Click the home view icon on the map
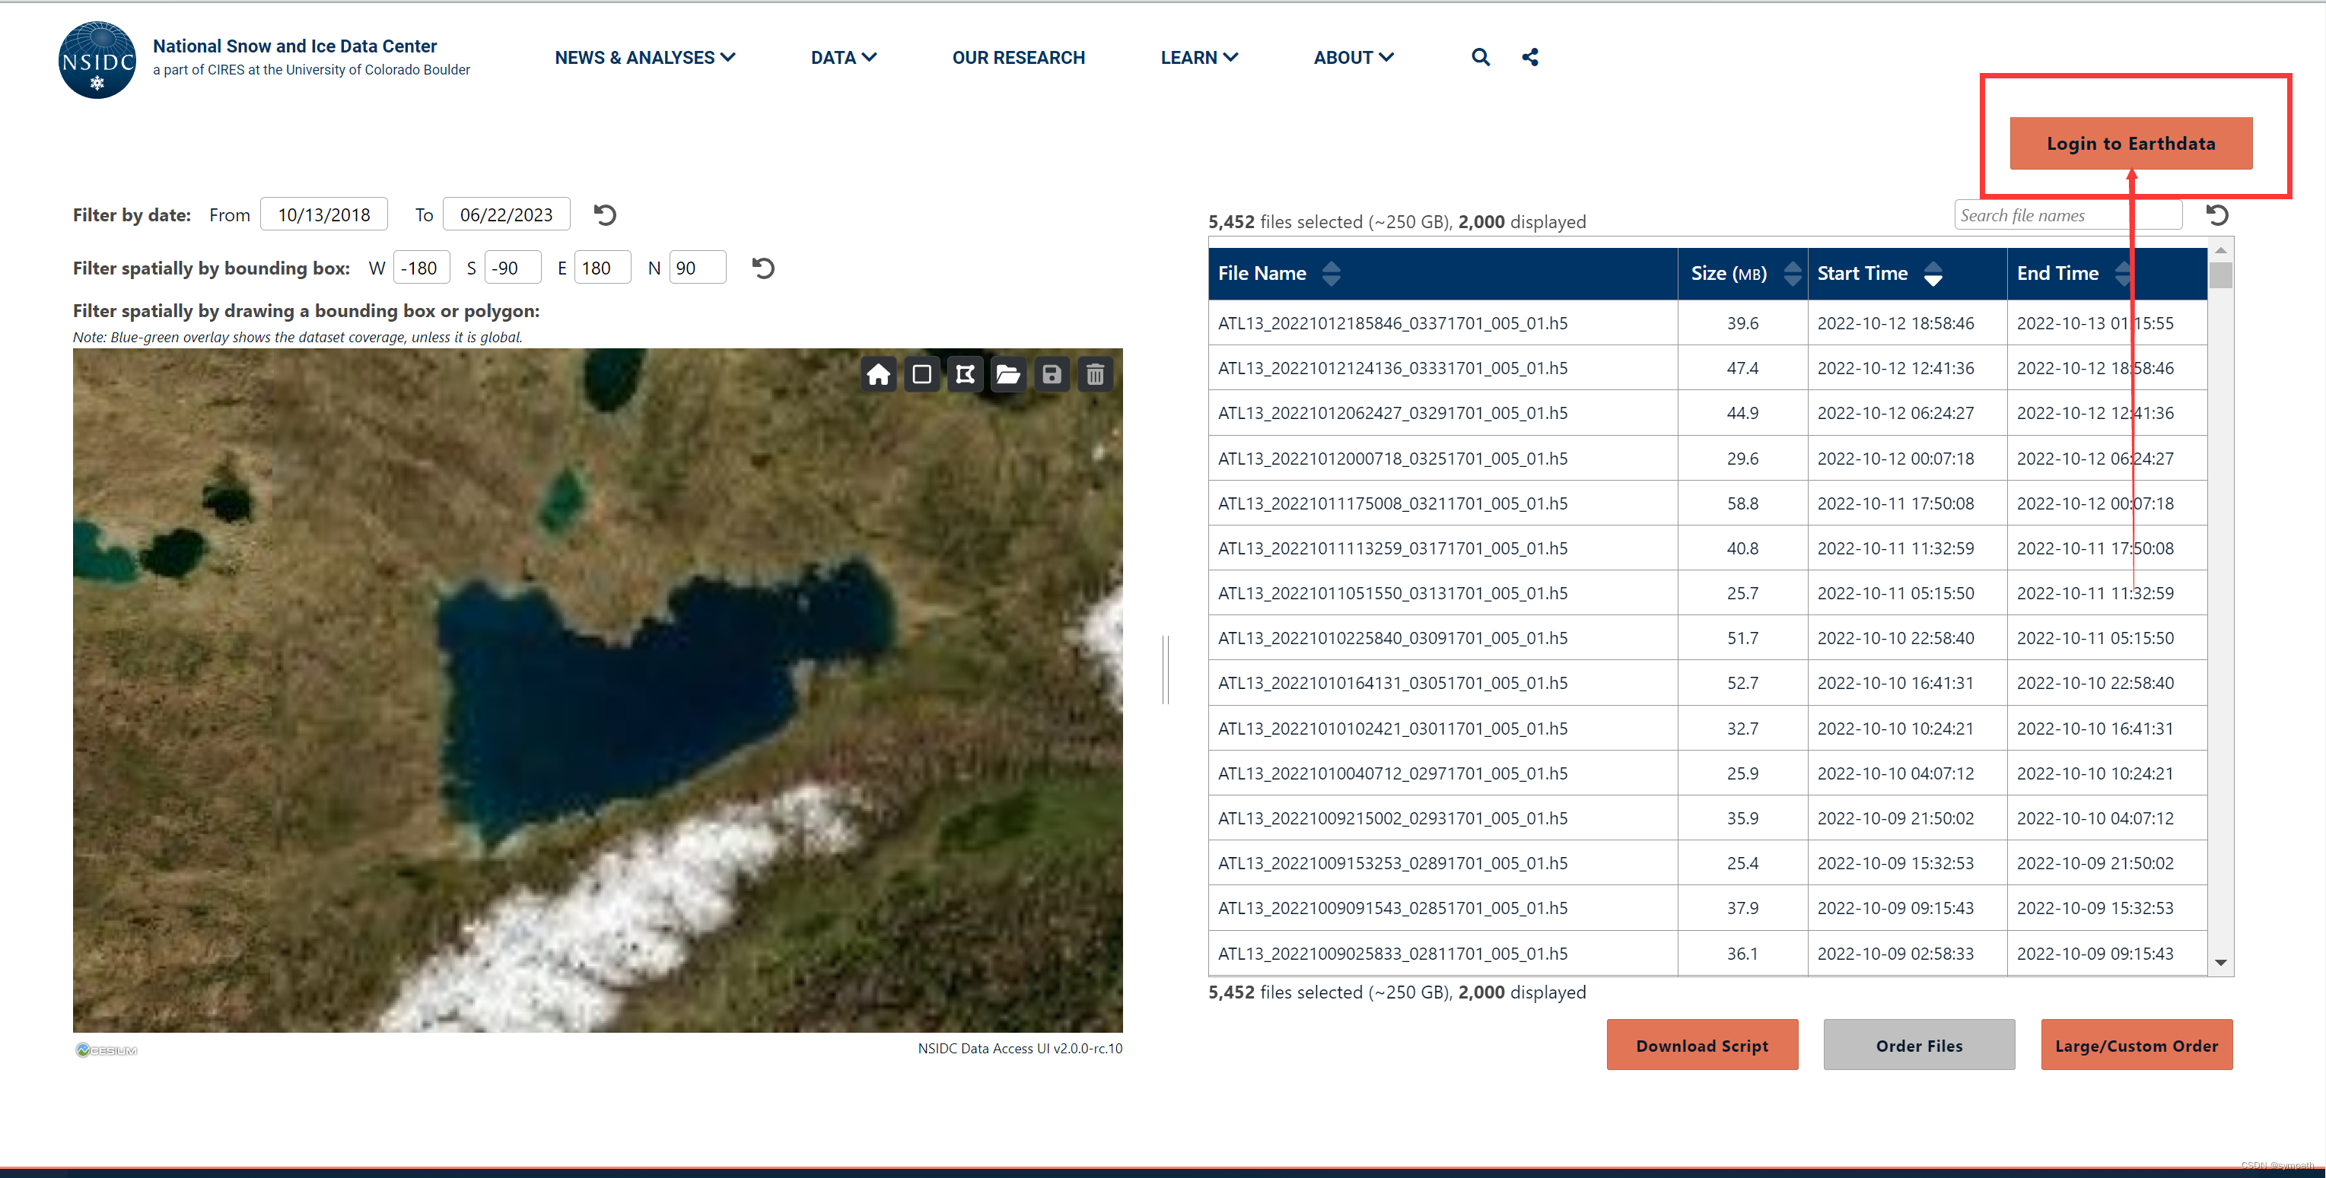Screen dimensions: 2326x1178 [x=877, y=375]
